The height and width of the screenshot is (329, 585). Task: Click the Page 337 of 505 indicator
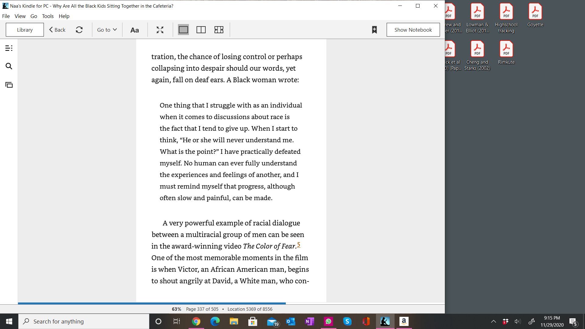click(x=202, y=309)
